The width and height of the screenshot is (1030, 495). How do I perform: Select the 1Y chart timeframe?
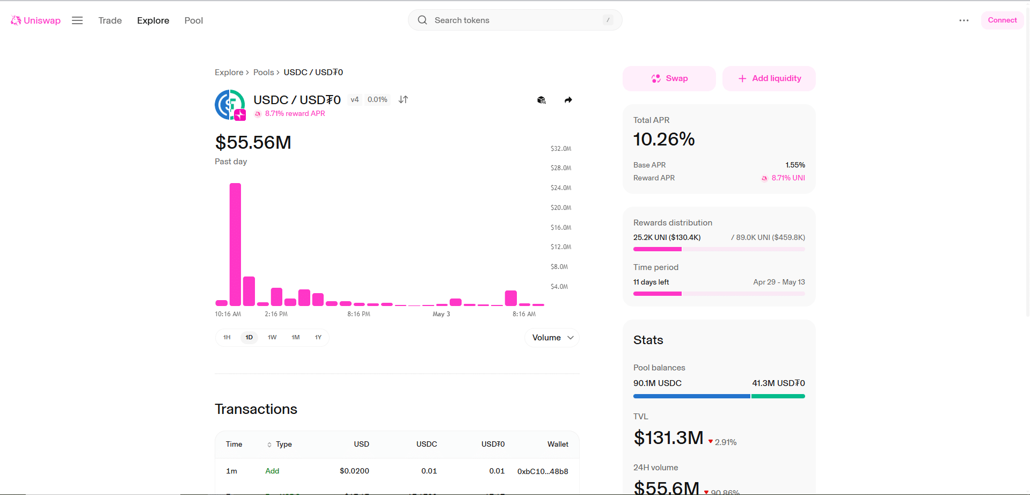[x=318, y=337]
